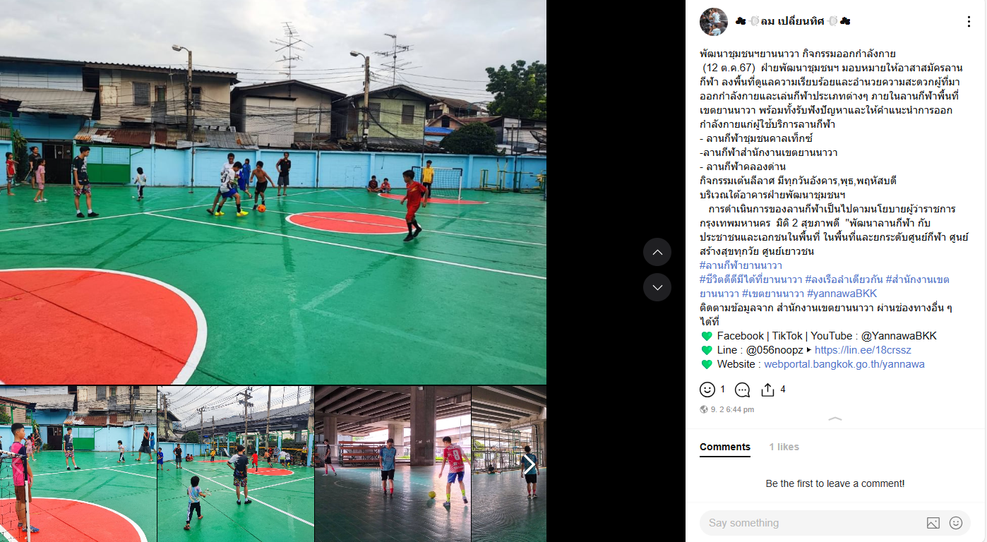Open the emoji picker in comment box
Screen dimensions: 987x542
956,523
